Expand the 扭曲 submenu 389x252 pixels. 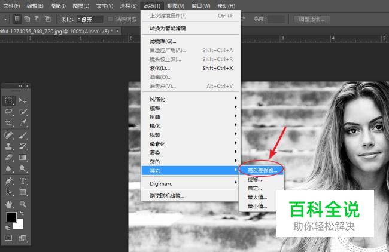click(x=190, y=117)
